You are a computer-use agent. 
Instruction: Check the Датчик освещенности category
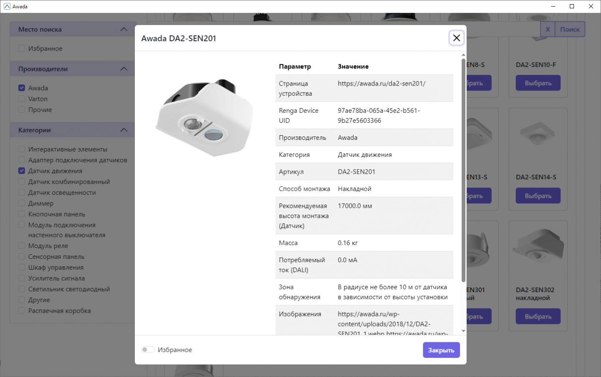22,192
